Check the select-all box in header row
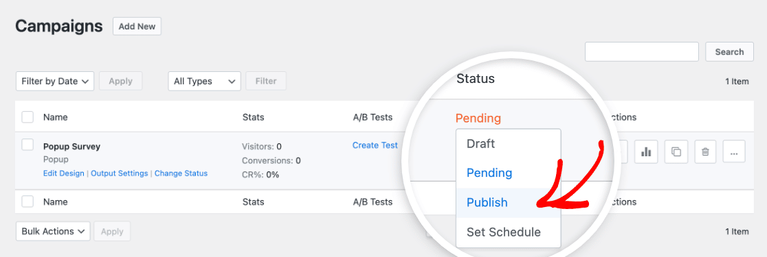Viewport: 767px width, 257px height. click(x=28, y=117)
